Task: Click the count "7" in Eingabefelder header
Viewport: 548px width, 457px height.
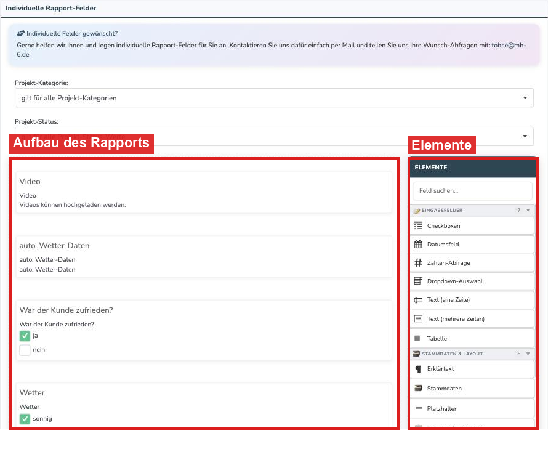Action: 519,210
